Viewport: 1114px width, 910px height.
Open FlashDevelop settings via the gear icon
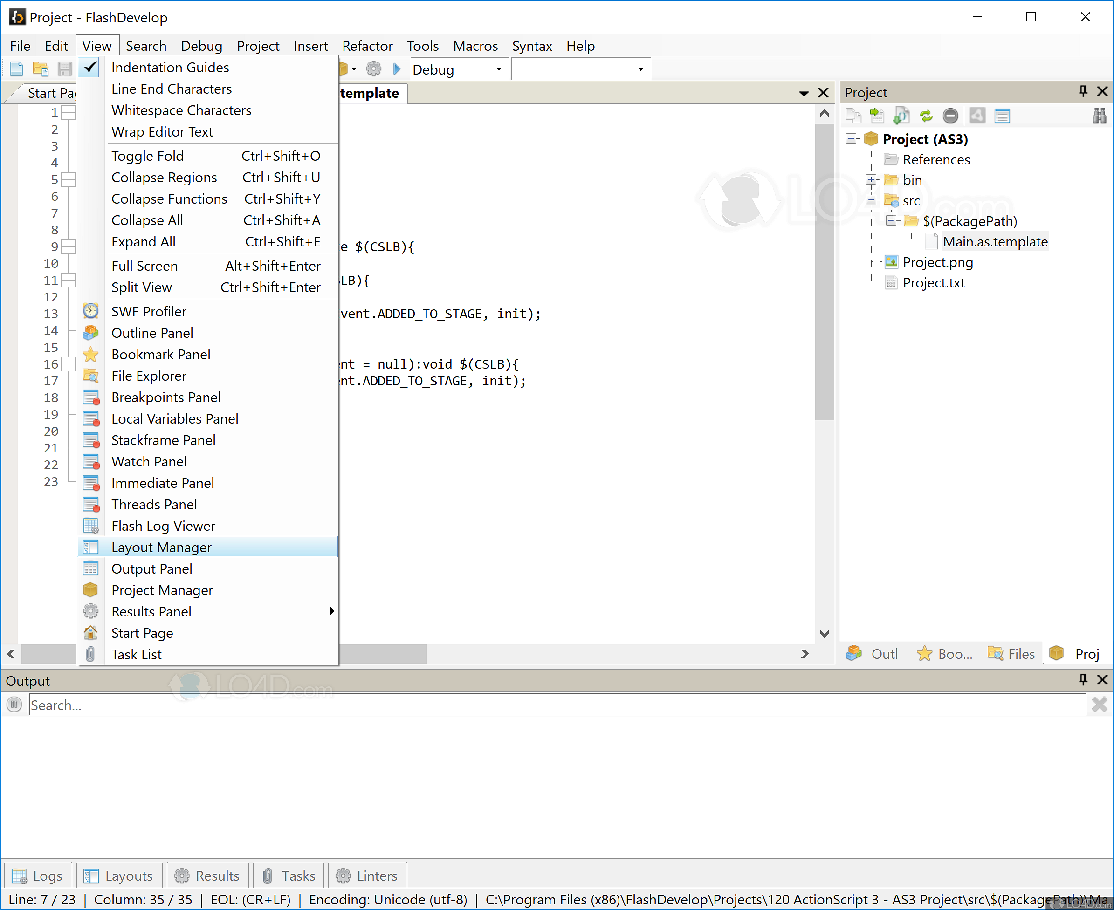click(x=373, y=68)
